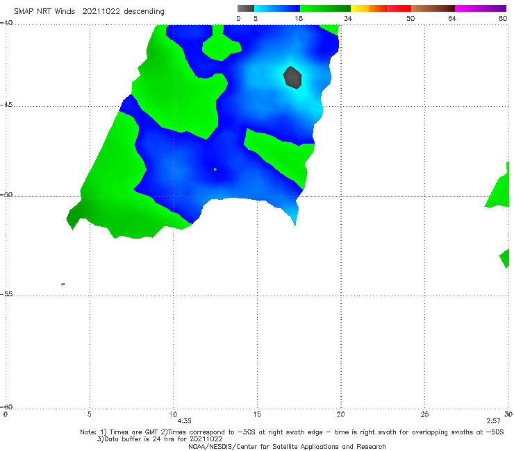Click the '-60' latitude axis label

[6, 407]
